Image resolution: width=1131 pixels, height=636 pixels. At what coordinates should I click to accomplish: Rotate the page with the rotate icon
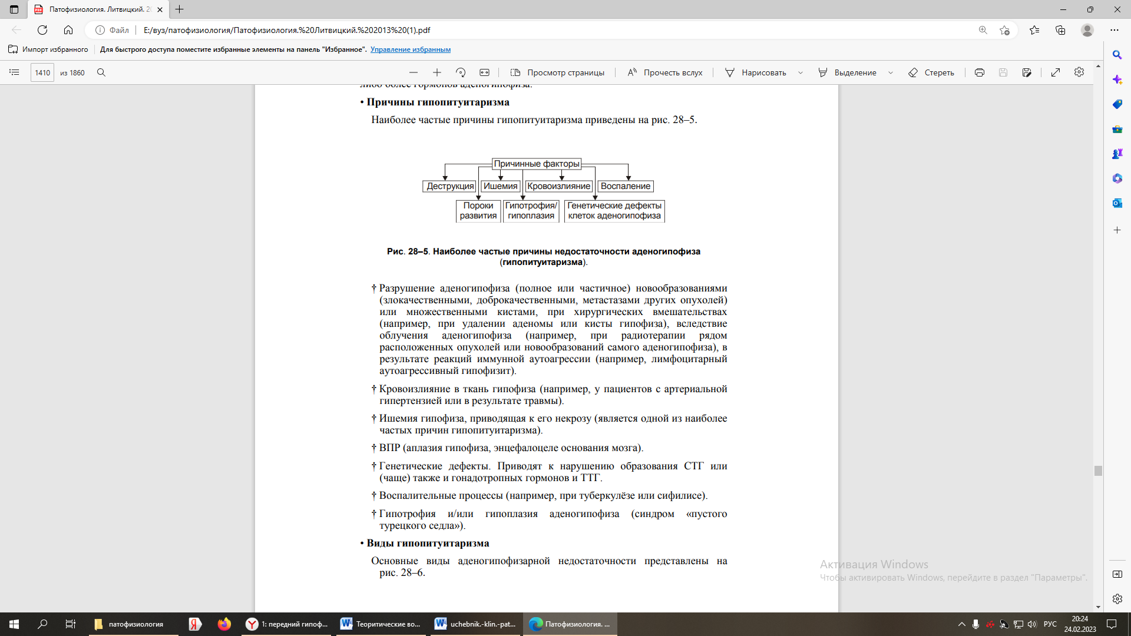tap(461, 72)
